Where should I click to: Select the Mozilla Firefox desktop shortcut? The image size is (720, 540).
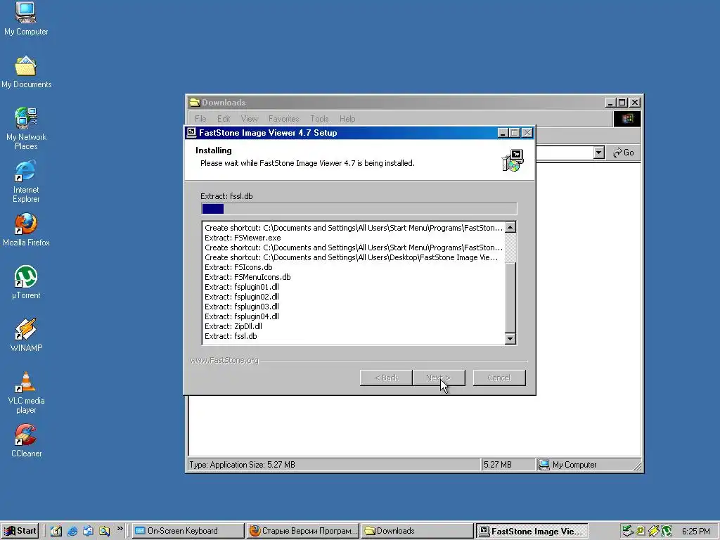26,230
